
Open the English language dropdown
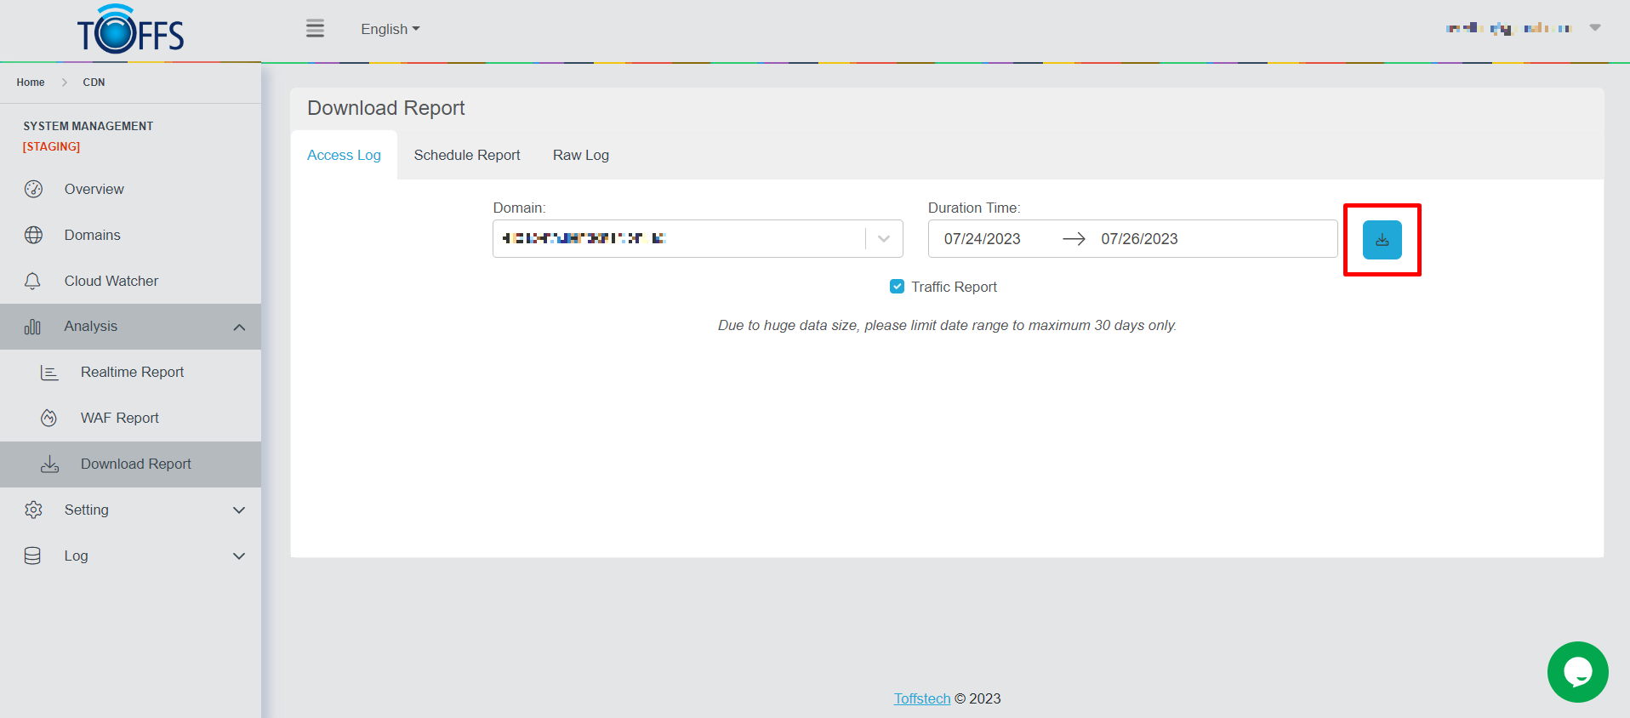click(390, 29)
